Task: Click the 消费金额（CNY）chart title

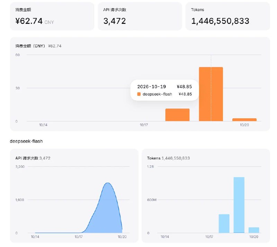Action: click(30, 46)
